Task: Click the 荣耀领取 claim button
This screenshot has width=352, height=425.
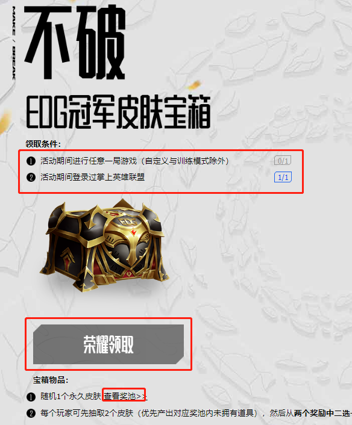Action: pos(108,344)
